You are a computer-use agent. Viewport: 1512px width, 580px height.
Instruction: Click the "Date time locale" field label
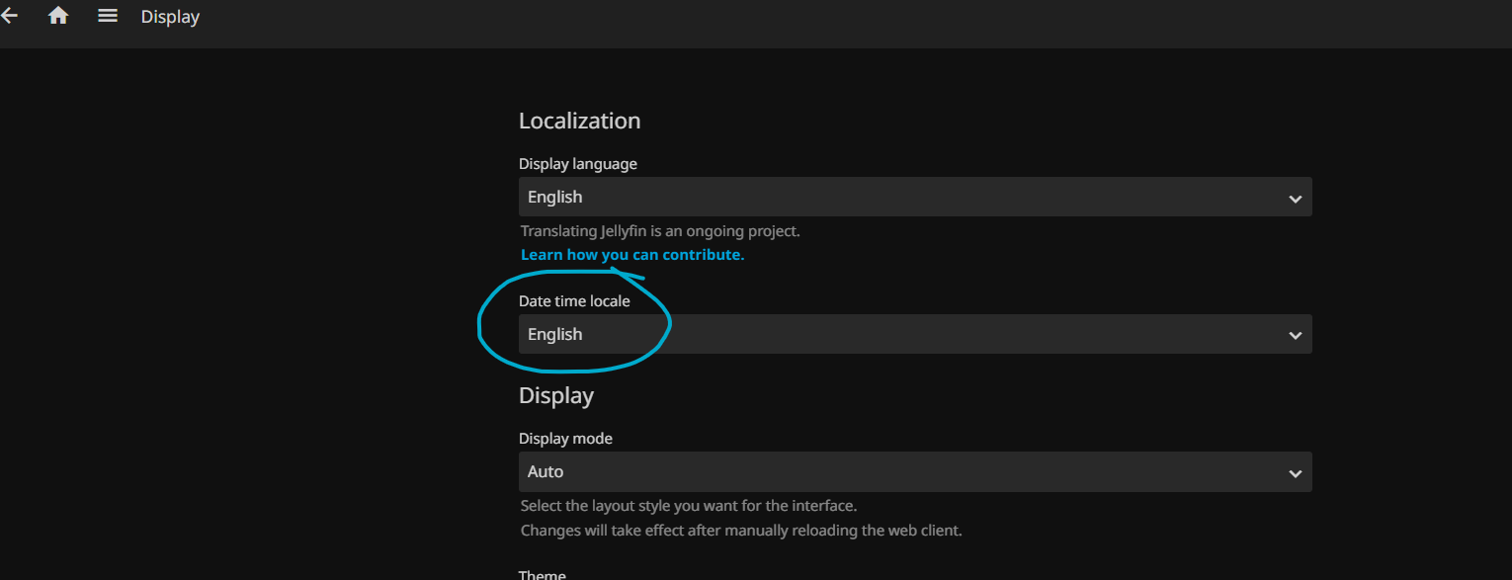coord(574,301)
